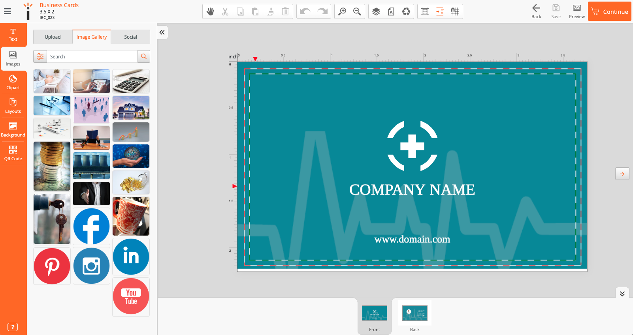Collapse the image gallery side panel

point(162,32)
